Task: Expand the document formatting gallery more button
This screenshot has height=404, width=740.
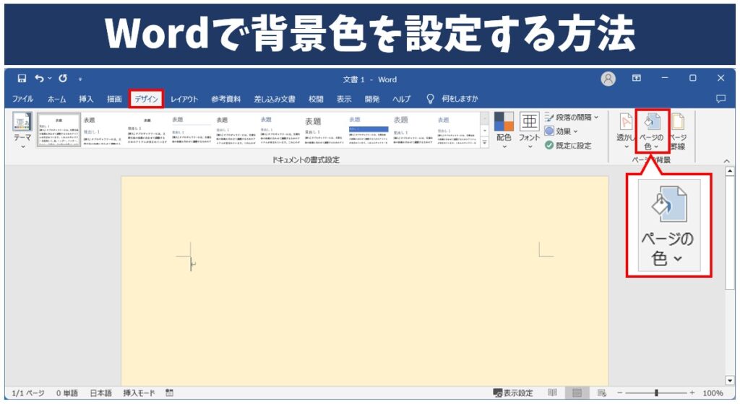Action: 484,143
